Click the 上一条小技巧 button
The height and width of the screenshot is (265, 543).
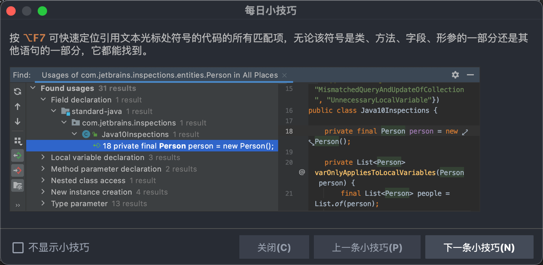(367, 247)
